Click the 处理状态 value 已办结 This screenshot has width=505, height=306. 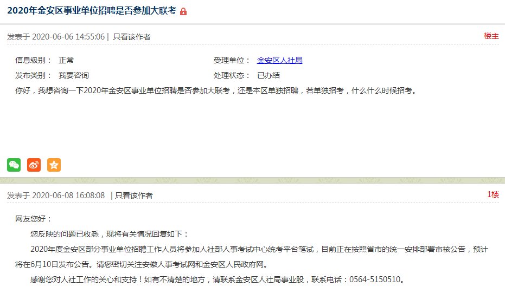click(x=269, y=75)
